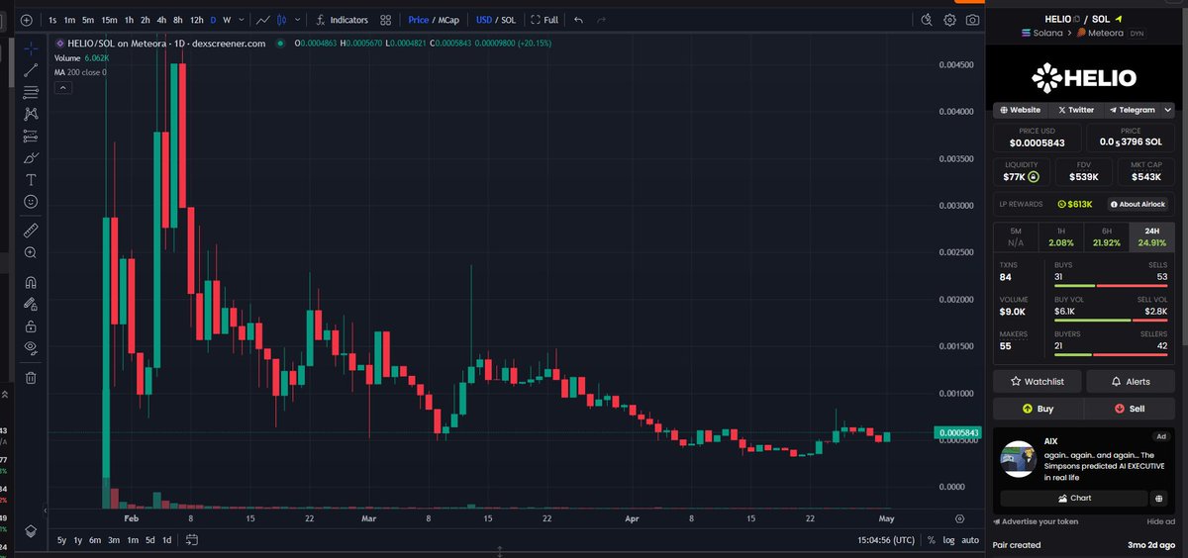
Task: Expand the time interval dropdown arrow
Action: tap(241, 20)
